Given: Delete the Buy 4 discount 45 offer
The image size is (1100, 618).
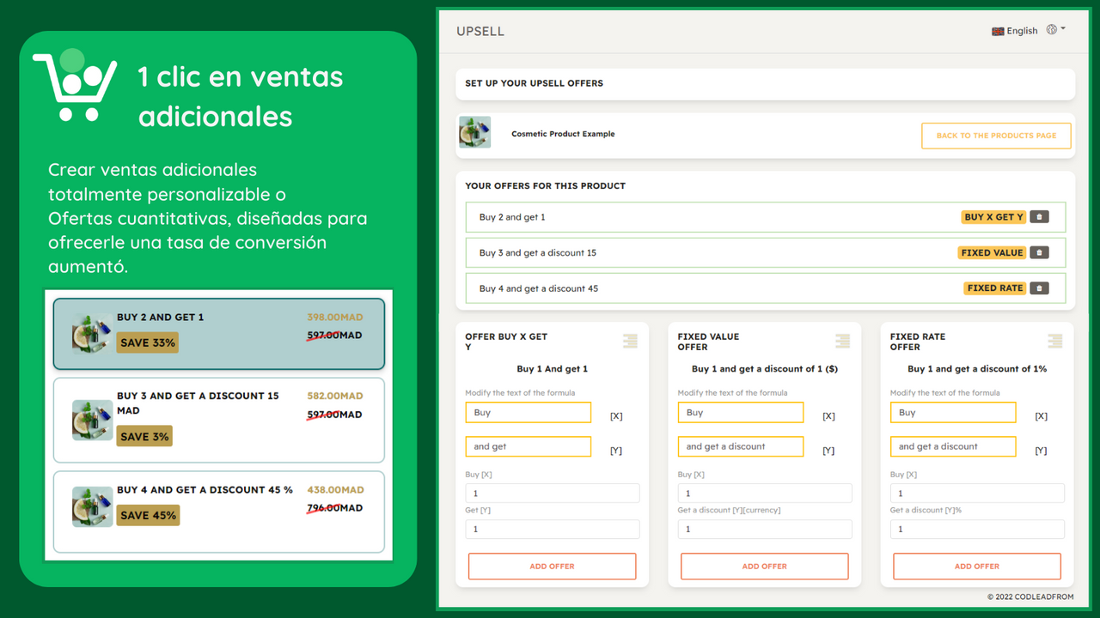Looking at the screenshot, I should point(1039,288).
